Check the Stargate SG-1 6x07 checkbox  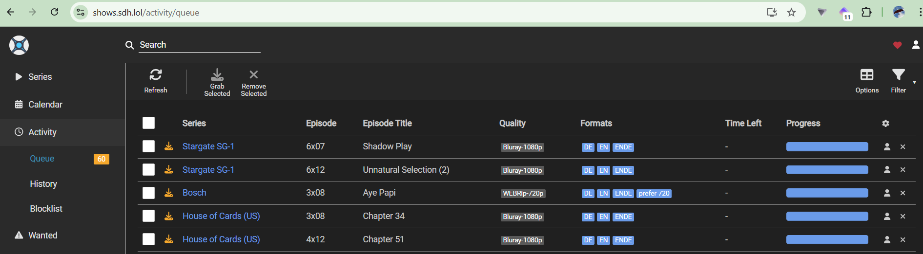pyautogui.click(x=148, y=146)
